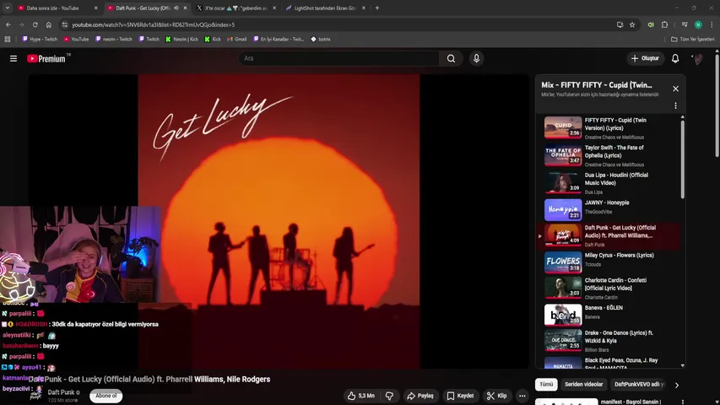Select Seriden videolar filter chip
Viewport: 720px width, 405px height.
[x=583, y=385]
